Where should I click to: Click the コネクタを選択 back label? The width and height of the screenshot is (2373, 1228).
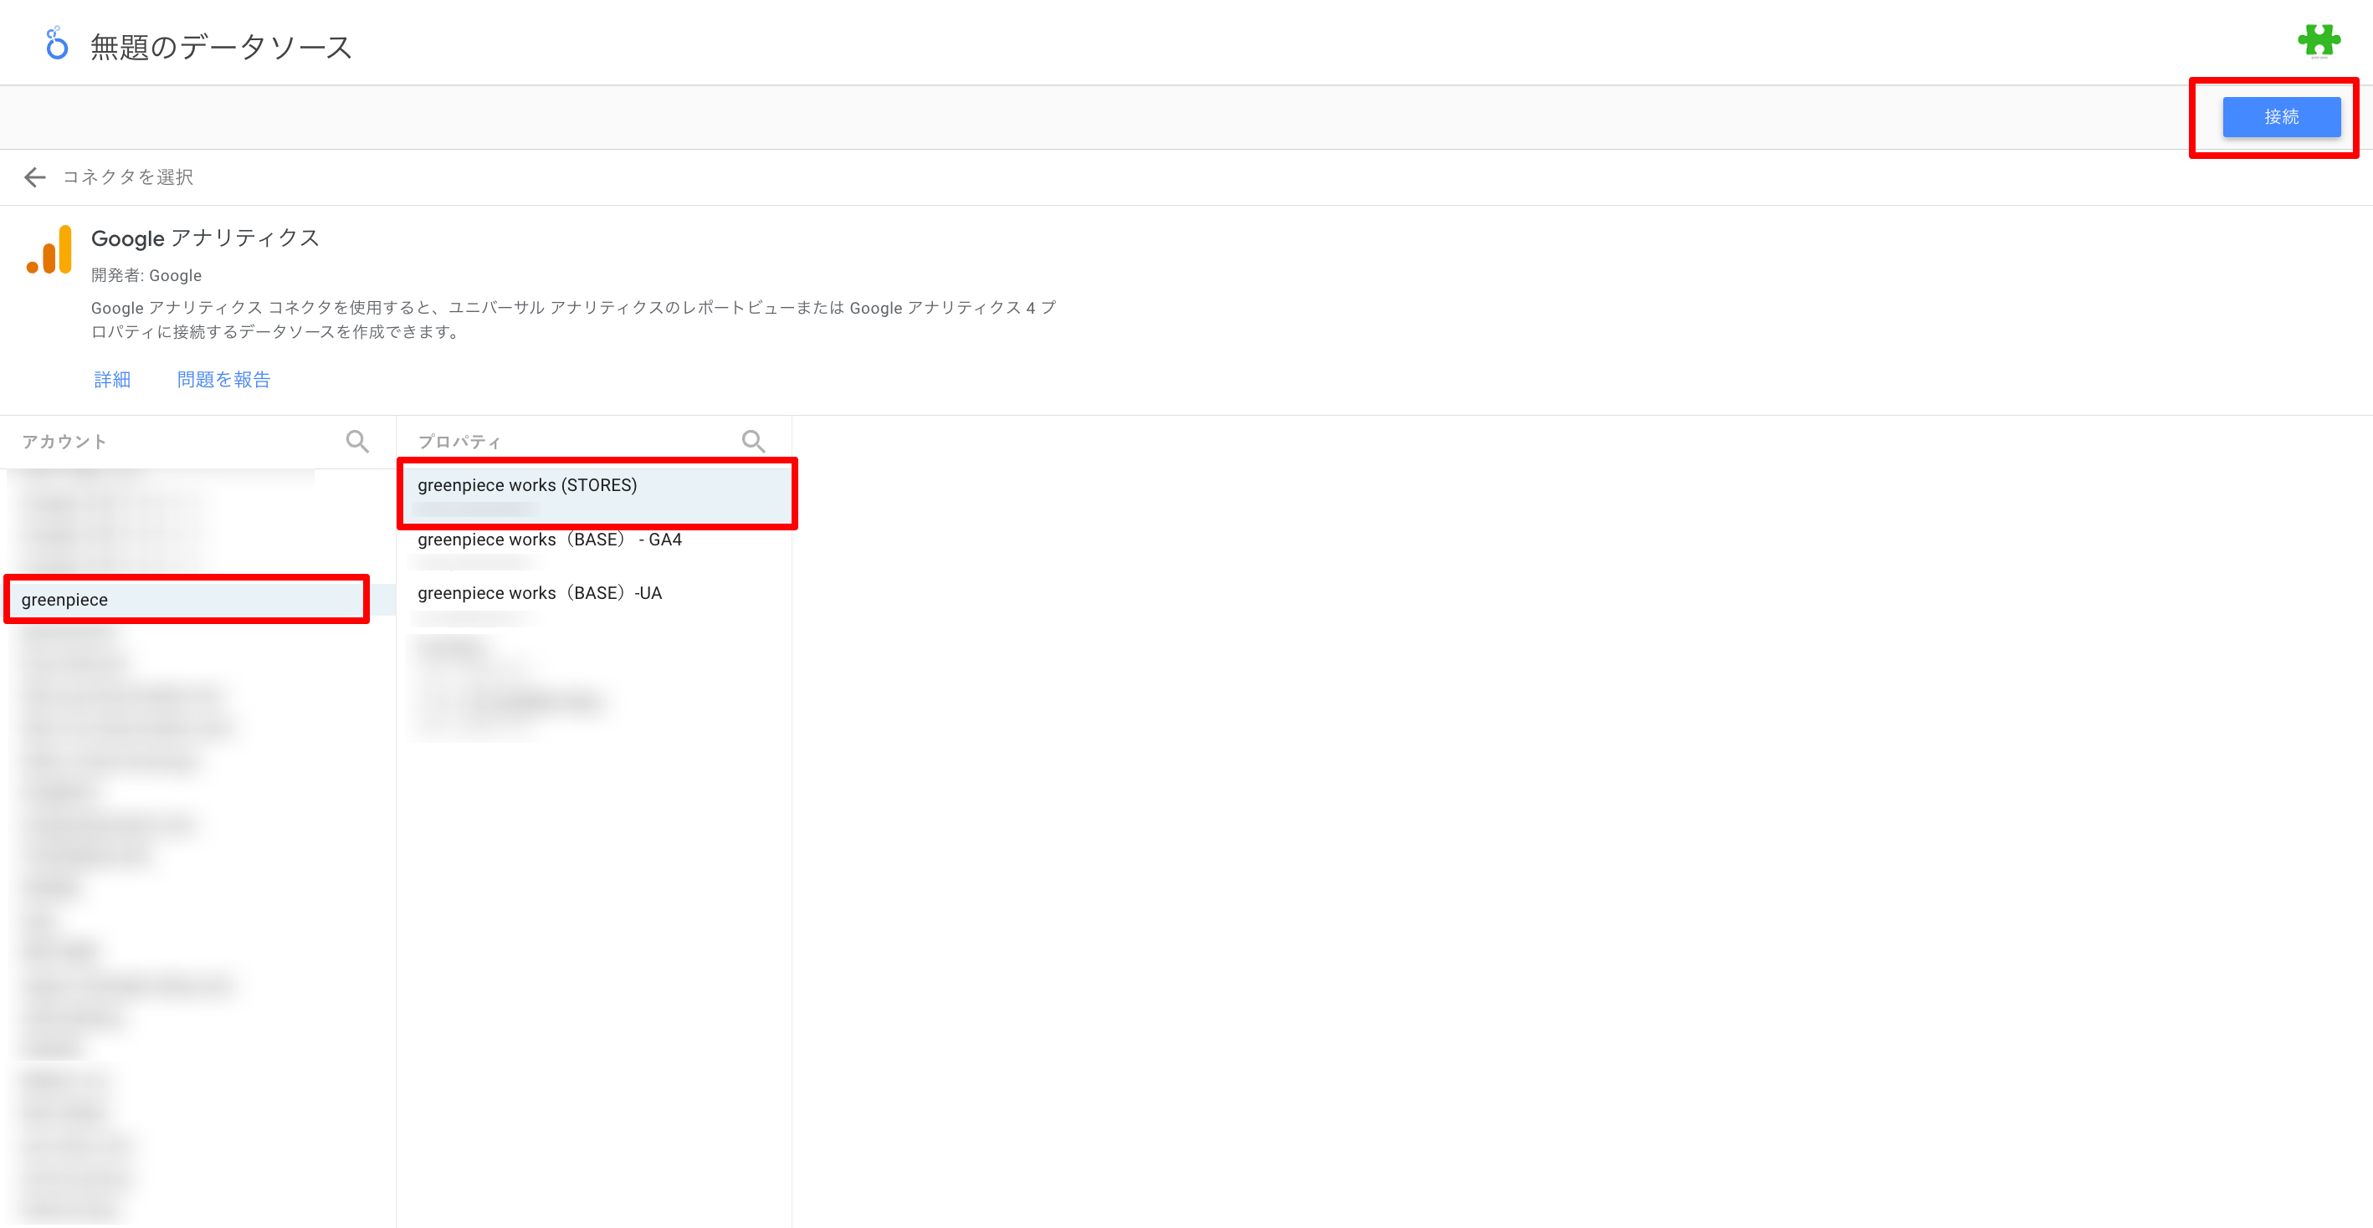pos(128,177)
